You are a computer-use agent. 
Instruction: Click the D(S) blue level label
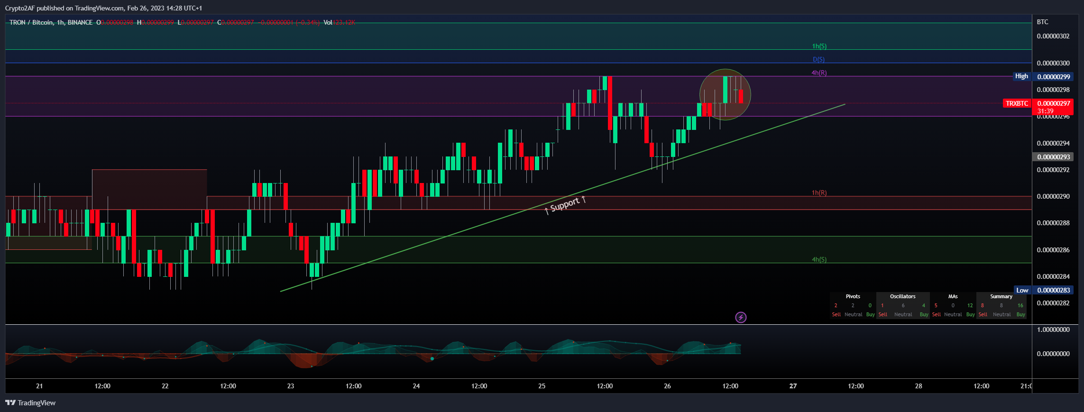tap(818, 59)
